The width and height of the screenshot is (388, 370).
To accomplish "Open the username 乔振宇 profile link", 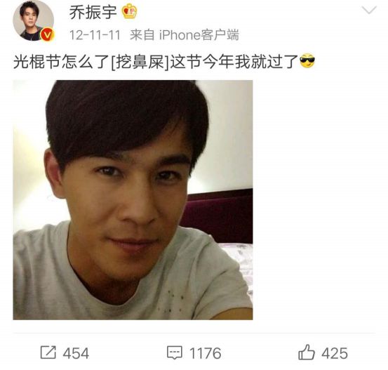I will (x=93, y=12).
